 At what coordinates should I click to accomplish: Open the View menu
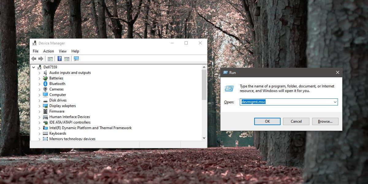tap(63, 51)
